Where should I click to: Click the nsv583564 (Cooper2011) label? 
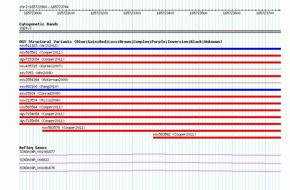pyautogui.click(x=41, y=107)
